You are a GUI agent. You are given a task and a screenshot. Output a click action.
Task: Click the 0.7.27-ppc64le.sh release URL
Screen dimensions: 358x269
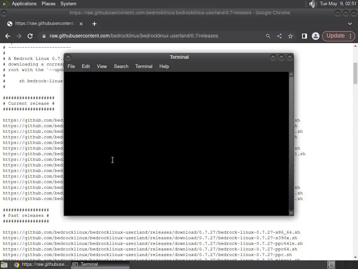pyautogui.click(x=153, y=244)
